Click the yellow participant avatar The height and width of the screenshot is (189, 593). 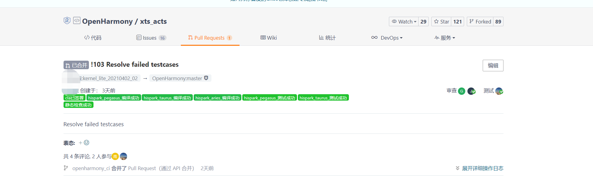pyautogui.click(x=115, y=156)
